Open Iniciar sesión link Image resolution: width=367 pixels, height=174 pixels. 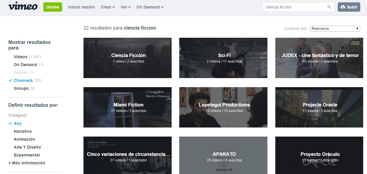tap(81, 7)
